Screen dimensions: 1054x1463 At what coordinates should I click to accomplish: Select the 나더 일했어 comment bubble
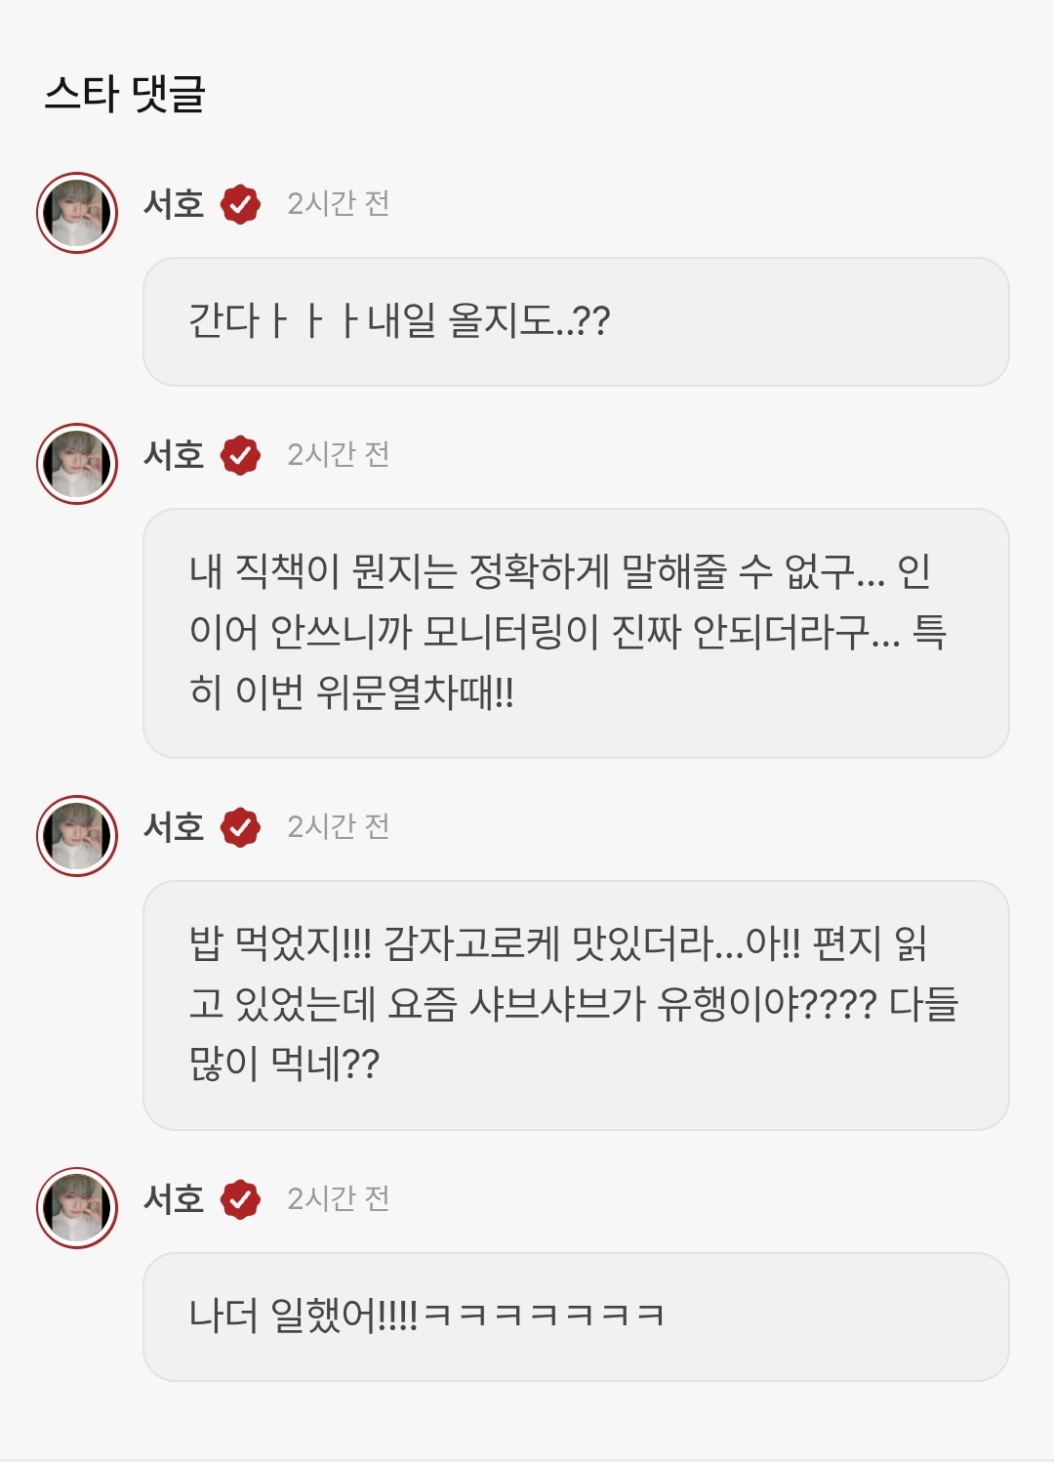[576, 1317]
